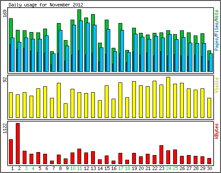Select day label '2' on the x-axis
221x173 pixels.
tap(19, 168)
